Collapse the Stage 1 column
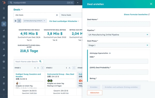155x98 pixels. (x=43, y=68)
